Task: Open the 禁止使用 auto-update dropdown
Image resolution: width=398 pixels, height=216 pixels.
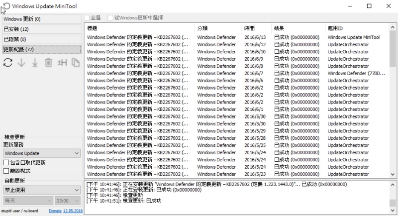Action: click(42, 190)
